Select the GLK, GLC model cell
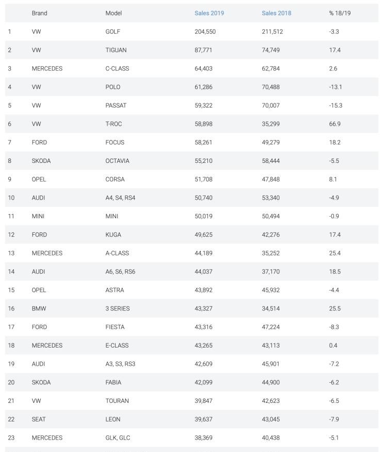Screen dimensions: 384x452 (x=118, y=438)
